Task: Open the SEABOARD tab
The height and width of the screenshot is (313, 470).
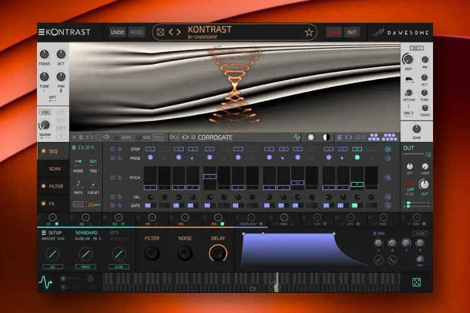Action: pyautogui.click(x=86, y=233)
